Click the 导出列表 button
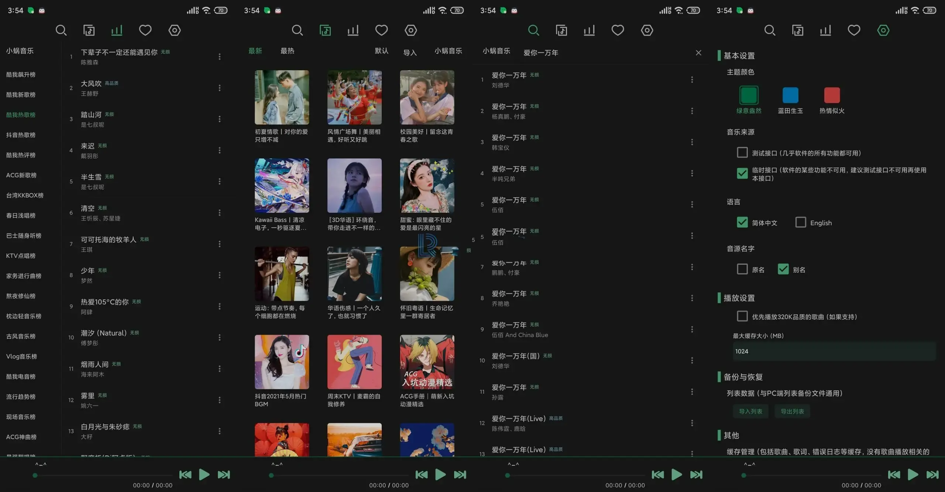Image resolution: width=945 pixels, height=492 pixels. [x=792, y=411]
